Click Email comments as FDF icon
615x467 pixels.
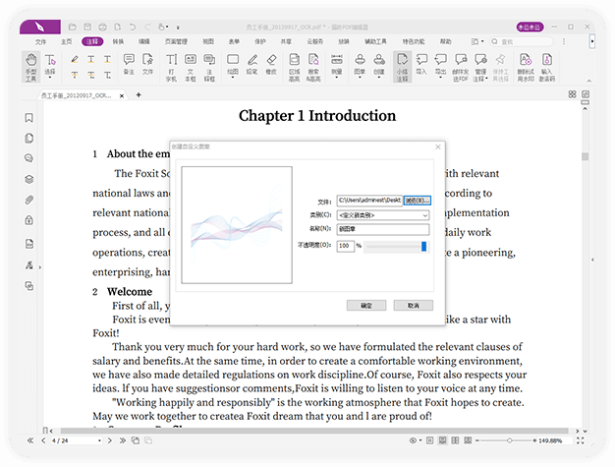[461, 60]
